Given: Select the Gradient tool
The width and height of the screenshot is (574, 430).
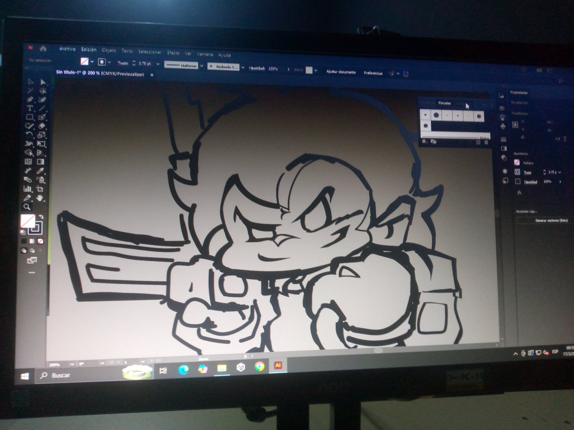Looking at the screenshot, I should click(42, 161).
